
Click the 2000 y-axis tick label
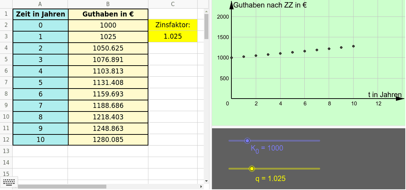(223, 17)
